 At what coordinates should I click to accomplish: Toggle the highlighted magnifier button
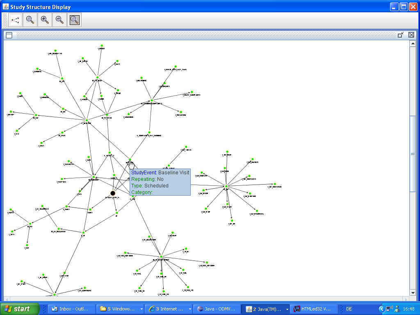(x=75, y=20)
